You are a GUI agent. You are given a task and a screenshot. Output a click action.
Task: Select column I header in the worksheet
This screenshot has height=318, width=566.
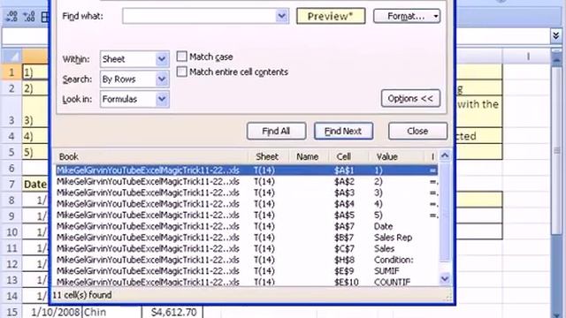[528, 57]
